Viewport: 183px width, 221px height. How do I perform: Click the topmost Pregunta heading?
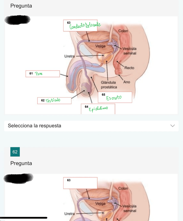[x=21, y=6]
